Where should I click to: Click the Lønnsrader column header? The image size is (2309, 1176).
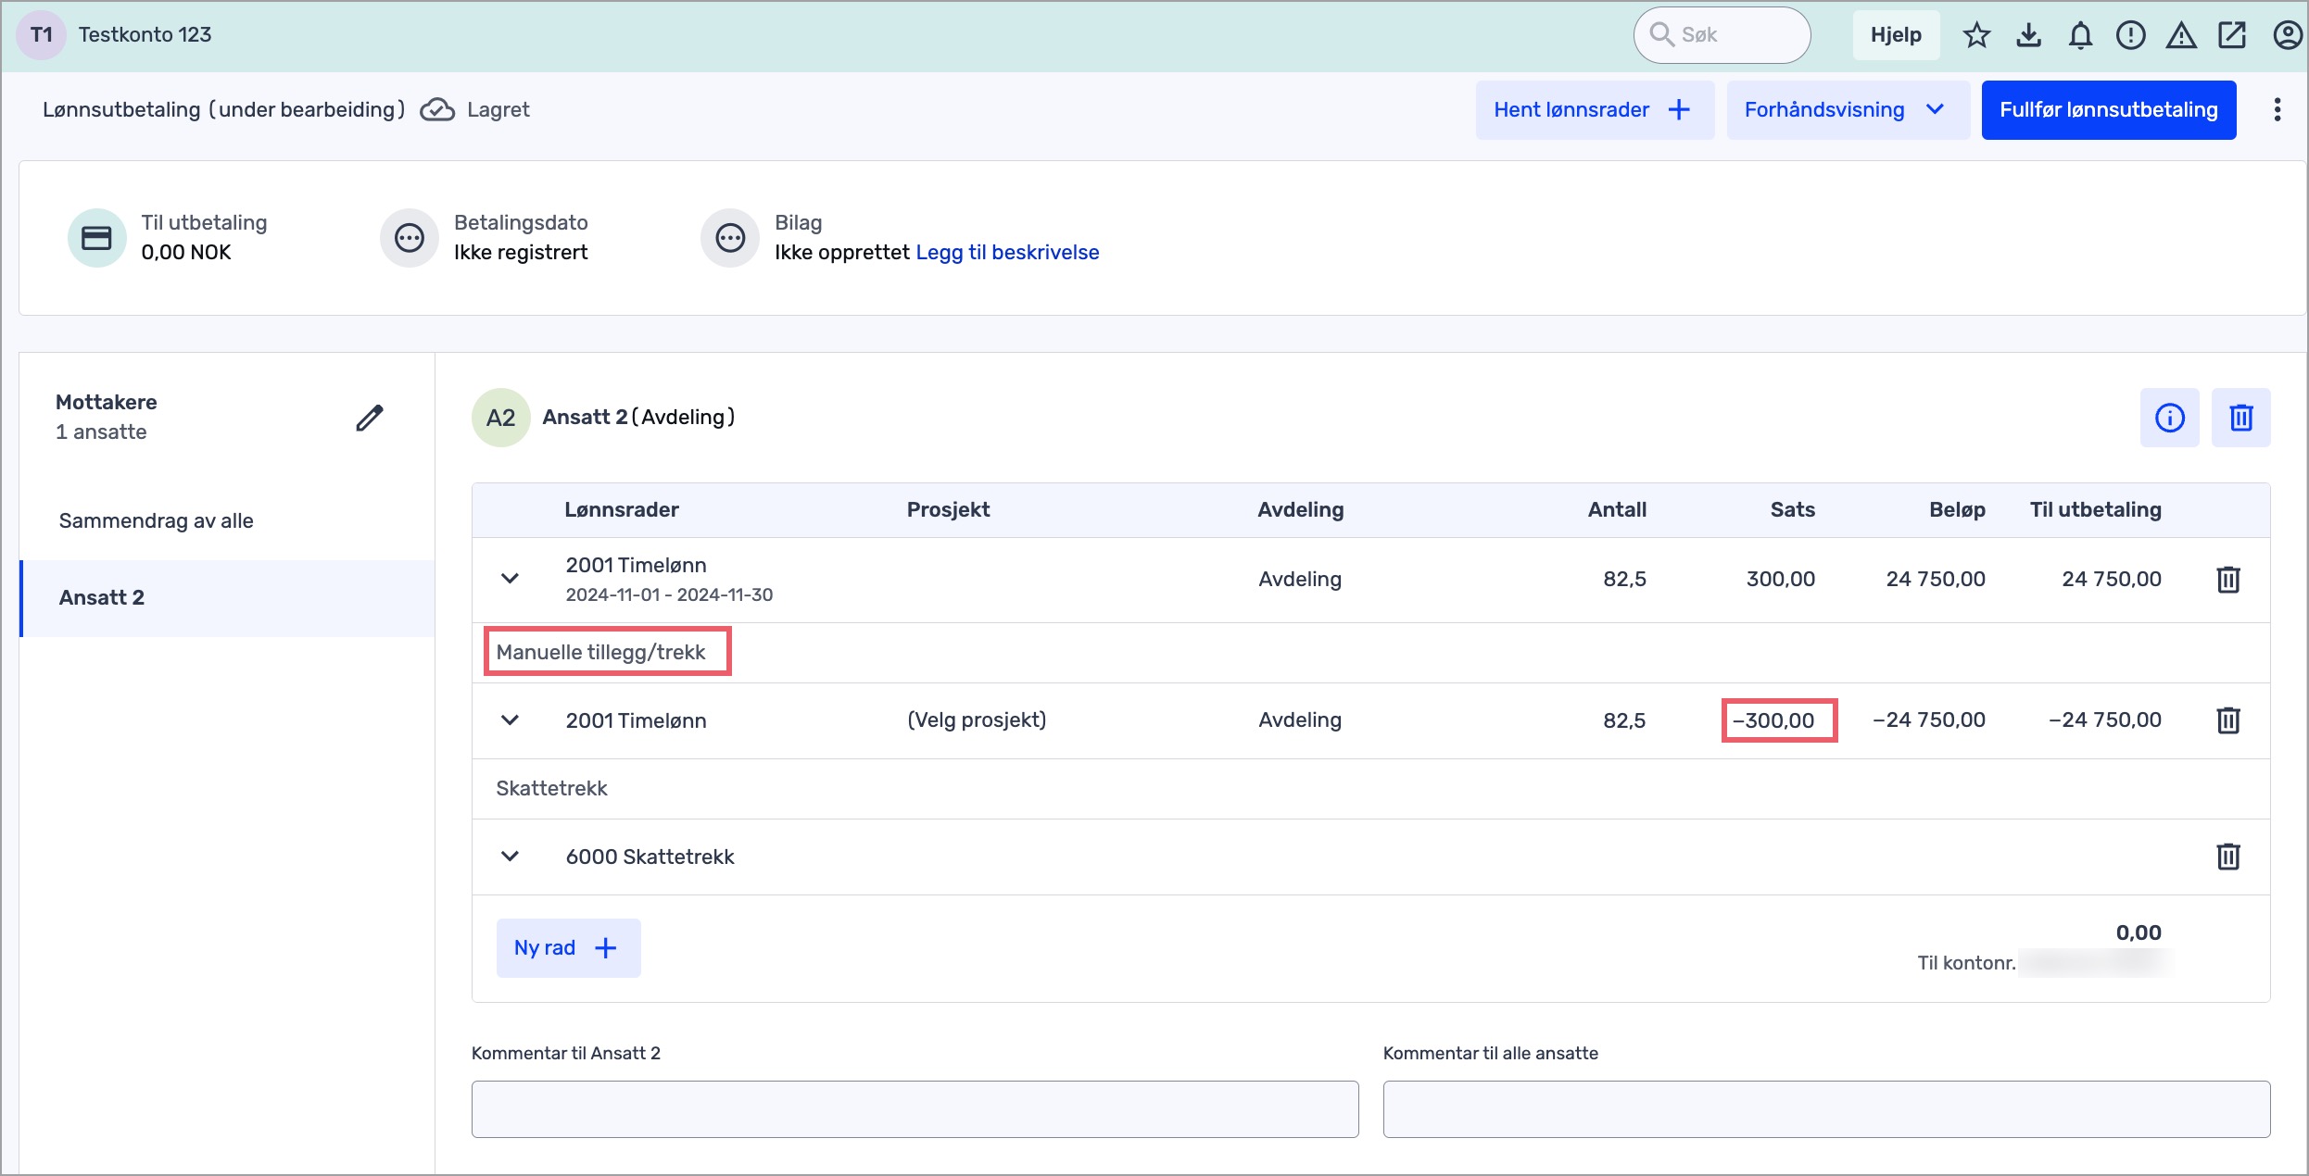pyautogui.click(x=622, y=510)
